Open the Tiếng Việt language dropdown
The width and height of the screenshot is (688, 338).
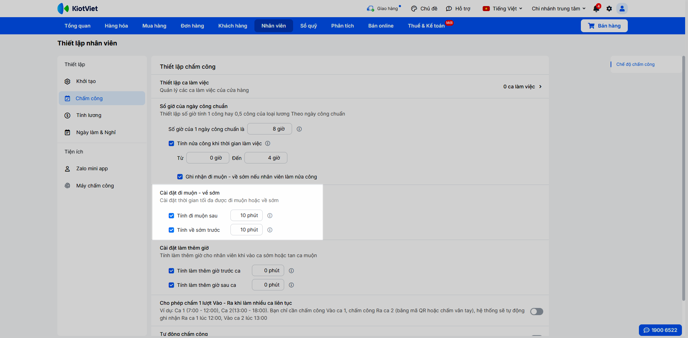tap(502, 9)
